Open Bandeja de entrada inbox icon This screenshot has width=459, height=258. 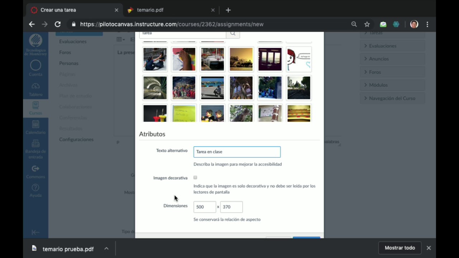point(36,149)
